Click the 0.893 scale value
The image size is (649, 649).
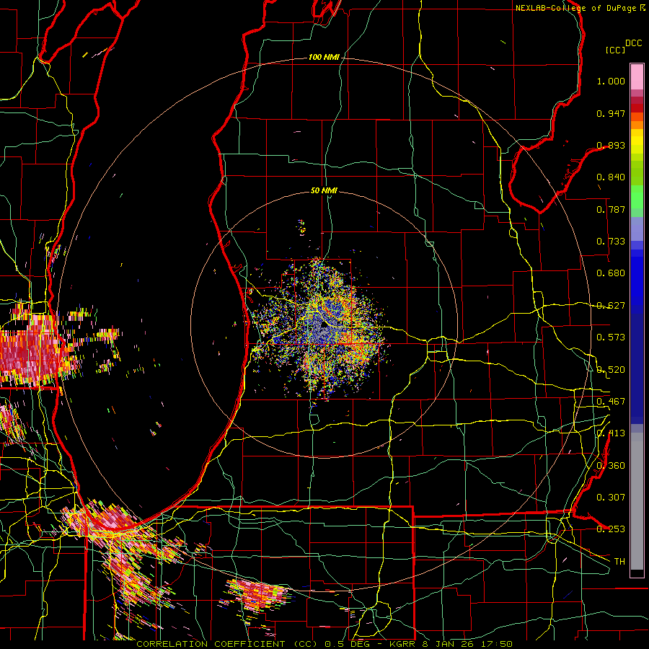tap(611, 145)
